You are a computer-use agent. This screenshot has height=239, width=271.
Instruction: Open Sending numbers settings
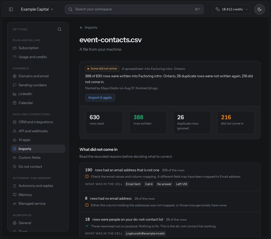[38, 85]
